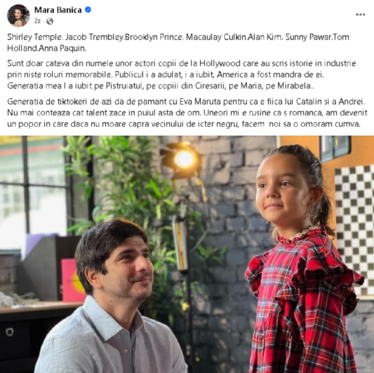This screenshot has height=373, width=374.
Task: Open Mara Banica's round profile picture
Action: pos(18,16)
